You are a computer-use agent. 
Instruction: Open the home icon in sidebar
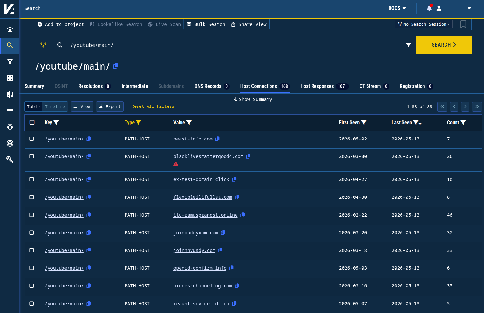[x=10, y=29]
